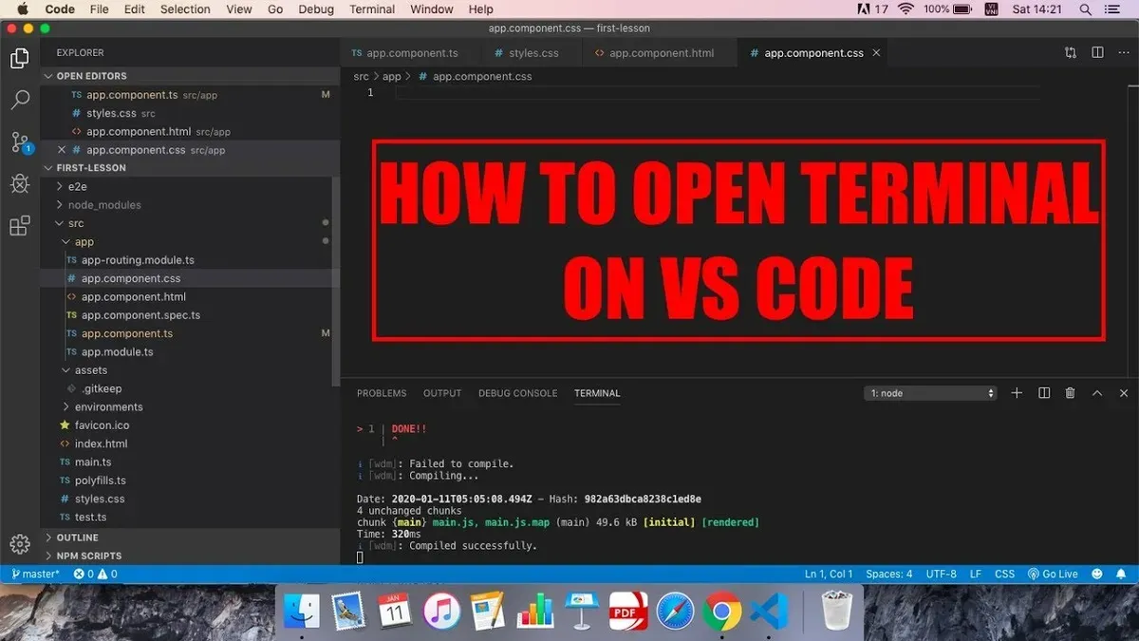Split the editor to the right
The image size is (1139, 641).
point(1097,53)
